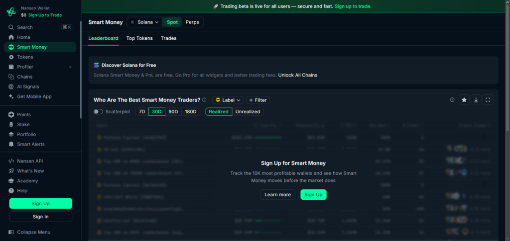Click the star favorite icon button
This screenshot has height=241, width=510.
(x=464, y=100)
